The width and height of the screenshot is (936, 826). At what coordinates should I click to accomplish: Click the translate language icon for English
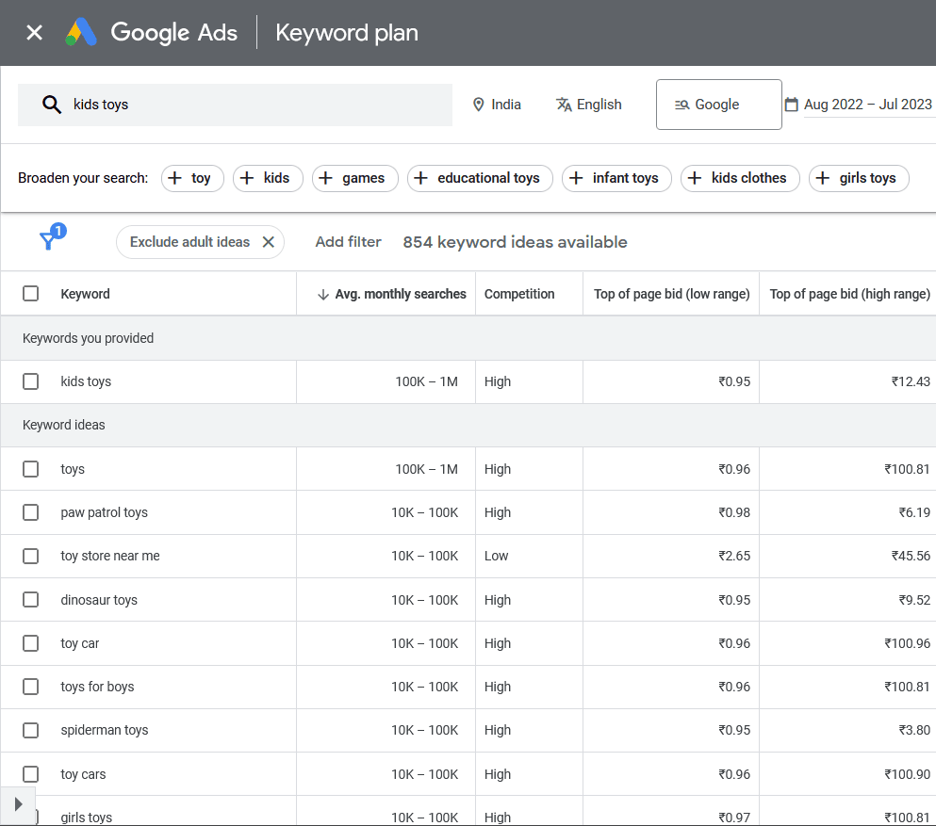(564, 105)
